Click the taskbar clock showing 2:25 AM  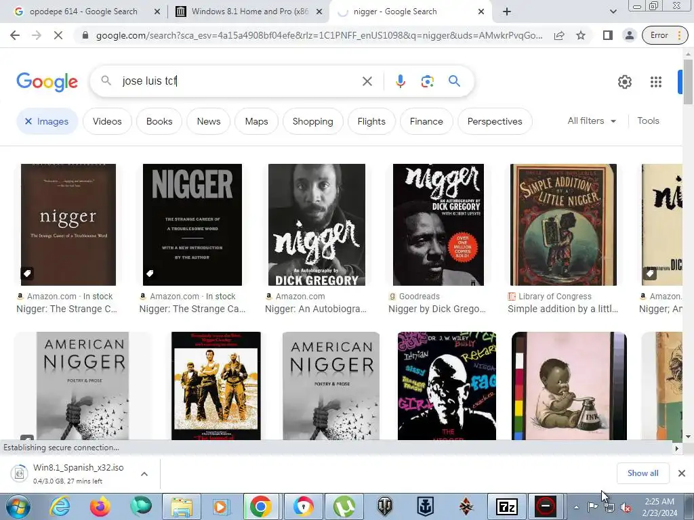[x=659, y=507]
